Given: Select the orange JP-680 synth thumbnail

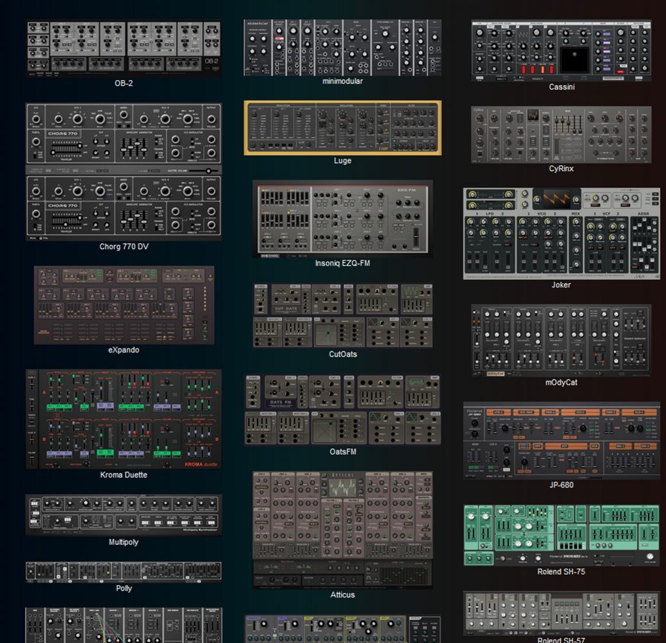Looking at the screenshot, I should [x=561, y=441].
